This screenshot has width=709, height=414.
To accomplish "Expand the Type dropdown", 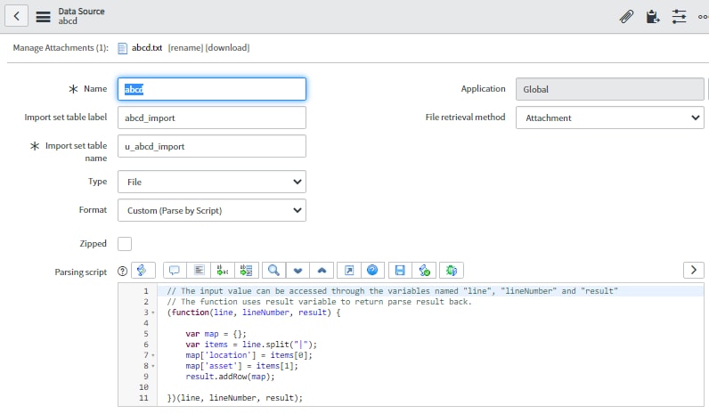I will tap(211, 182).
